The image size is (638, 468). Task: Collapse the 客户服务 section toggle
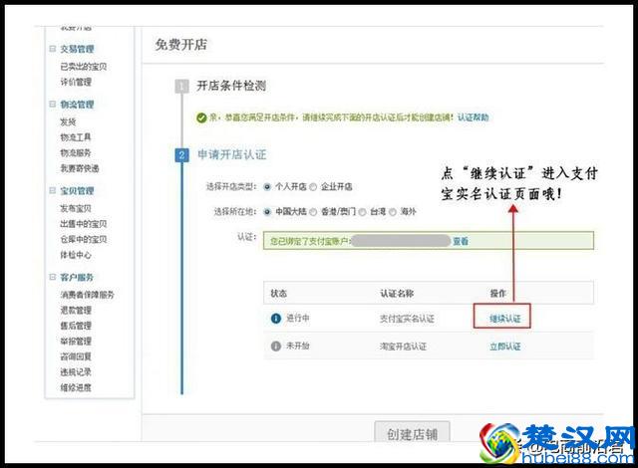click(x=53, y=277)
